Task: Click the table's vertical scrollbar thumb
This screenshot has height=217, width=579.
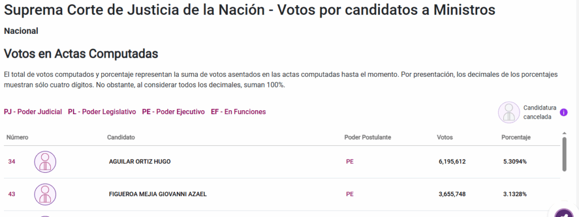Action: pos(564,154)
